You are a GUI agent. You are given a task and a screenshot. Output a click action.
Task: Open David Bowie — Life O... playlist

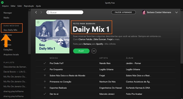click(15, 72)
